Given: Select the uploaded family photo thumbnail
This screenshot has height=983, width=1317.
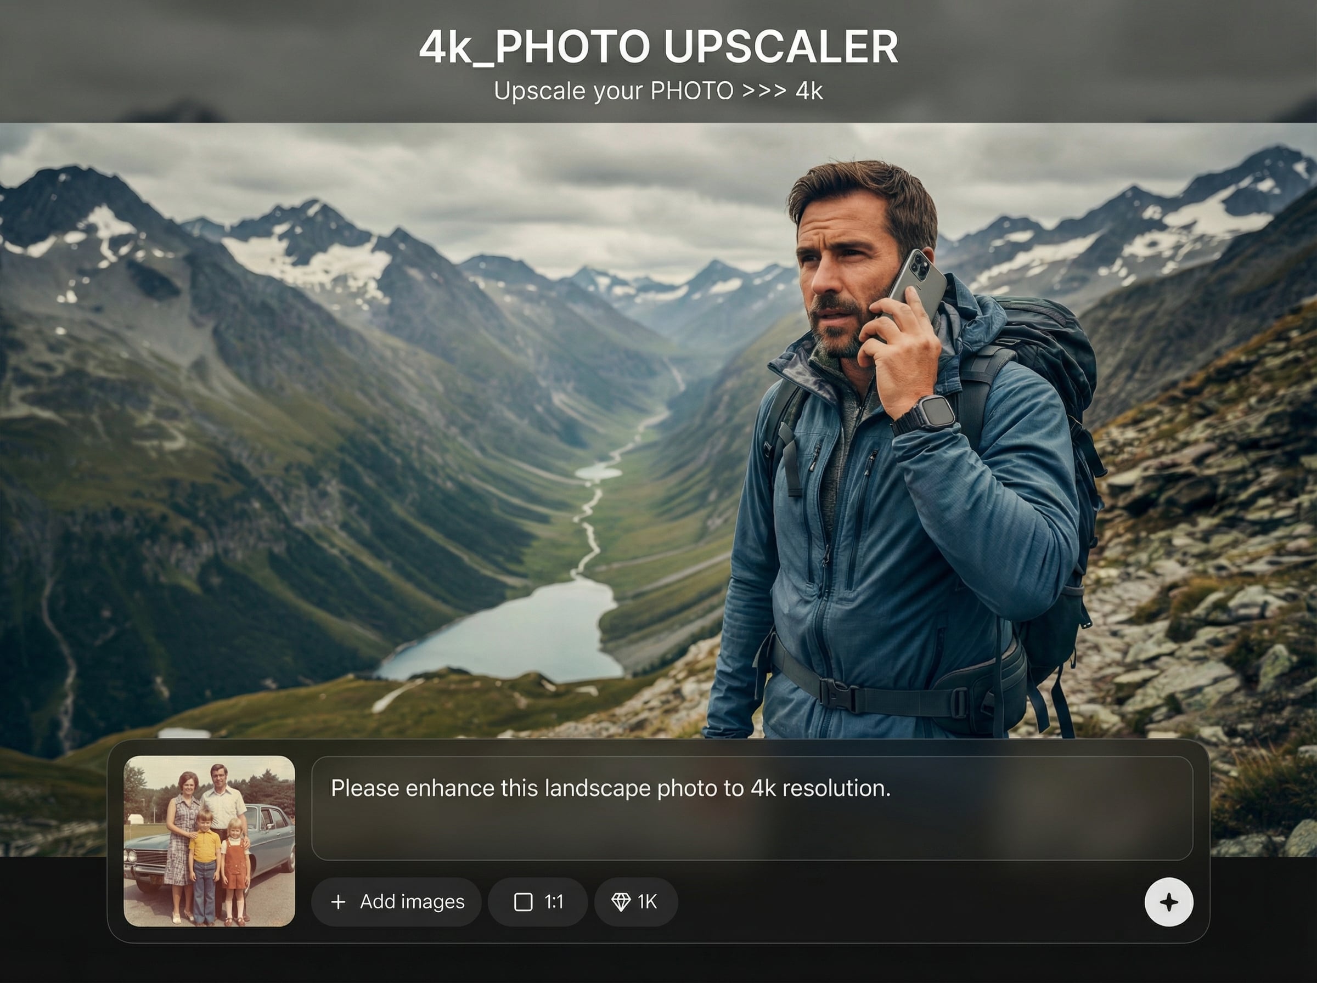Looking at the screenshot, I should tap(210, 841).
